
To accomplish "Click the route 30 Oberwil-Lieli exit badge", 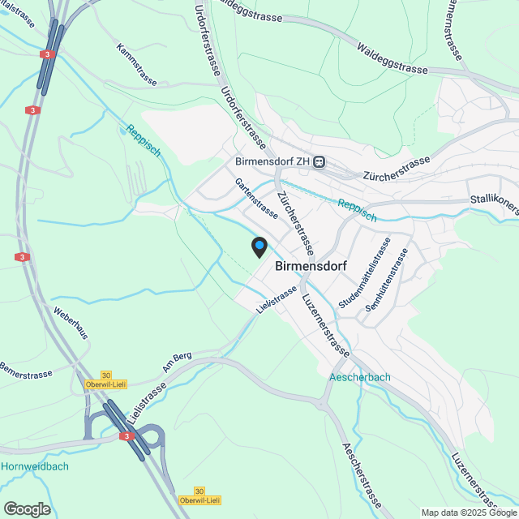I will [x=106, y=380].
